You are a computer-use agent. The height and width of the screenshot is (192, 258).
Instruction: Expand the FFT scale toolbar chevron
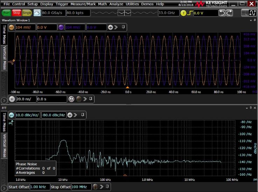click(76, 115)
